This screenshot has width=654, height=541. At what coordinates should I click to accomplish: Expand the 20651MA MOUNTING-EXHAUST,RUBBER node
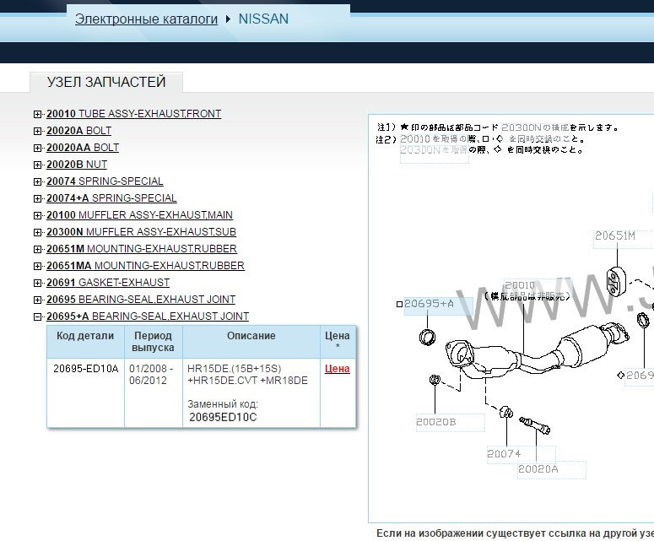pos(37,266)
